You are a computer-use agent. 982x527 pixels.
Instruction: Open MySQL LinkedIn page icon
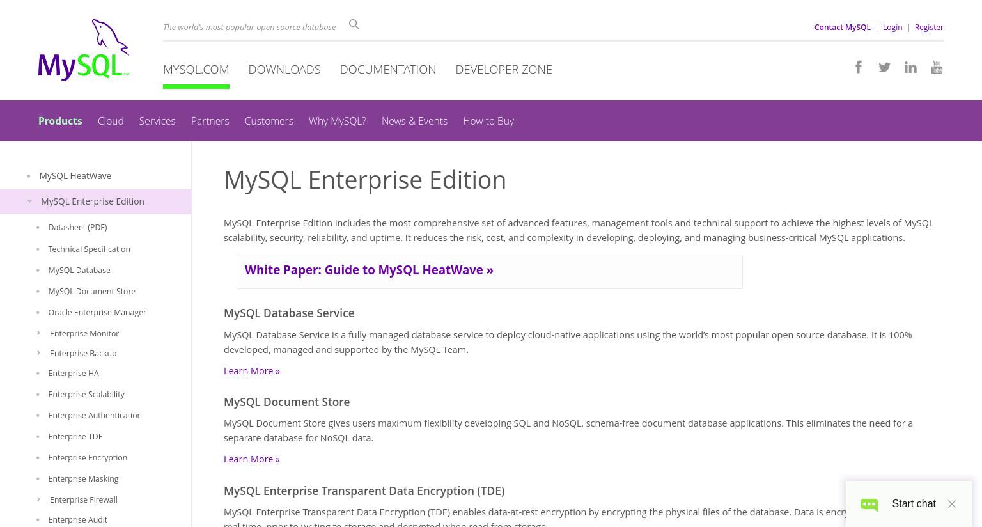point(910,67)
